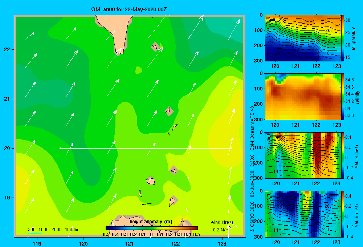The width and height of the screenshot is (363, 247).
Task: Click the '200 1000 2000 4000m' depth legend
Action: (x=53, y=230)
